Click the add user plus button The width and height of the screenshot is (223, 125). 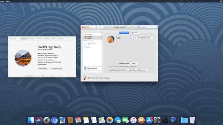click(84, 72)
